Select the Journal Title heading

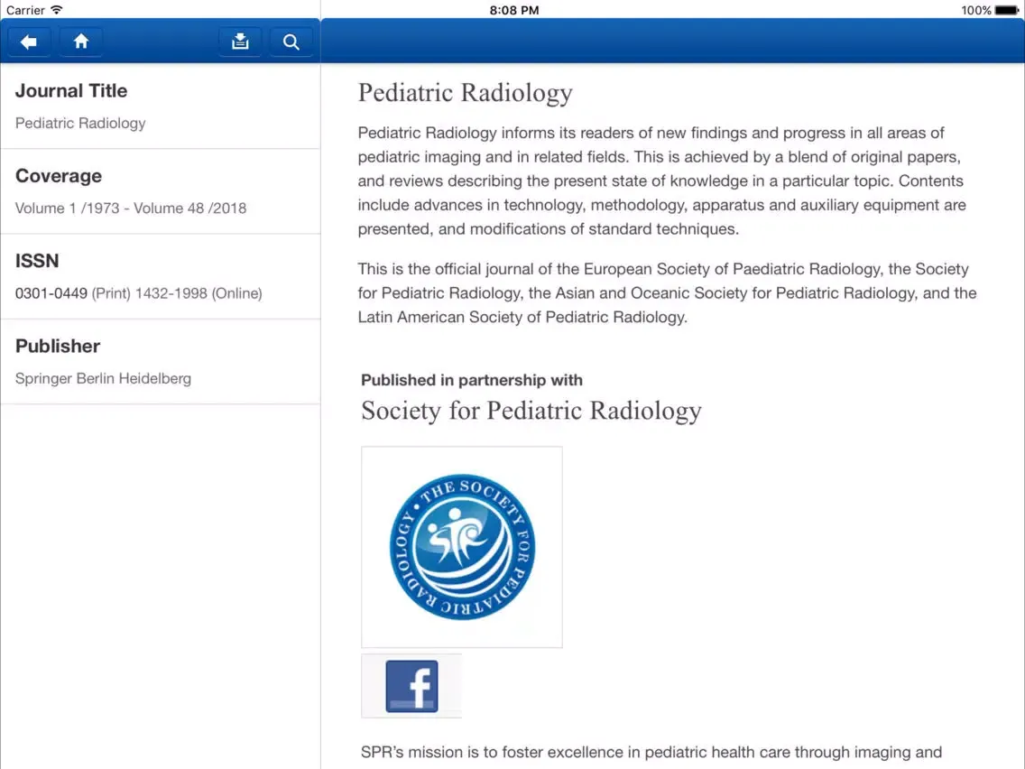pos(71,91)
